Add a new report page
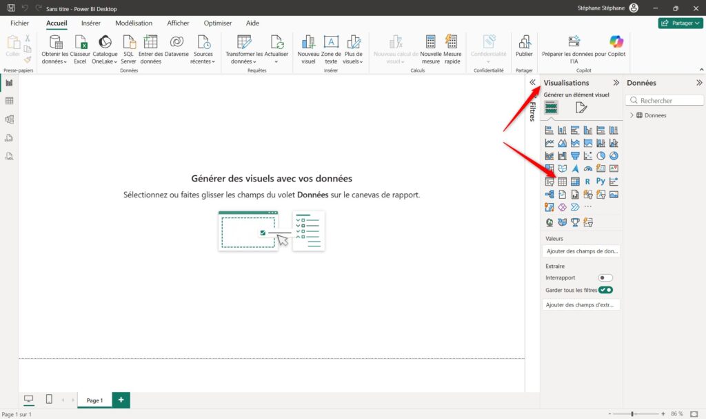 pos(121,400)
